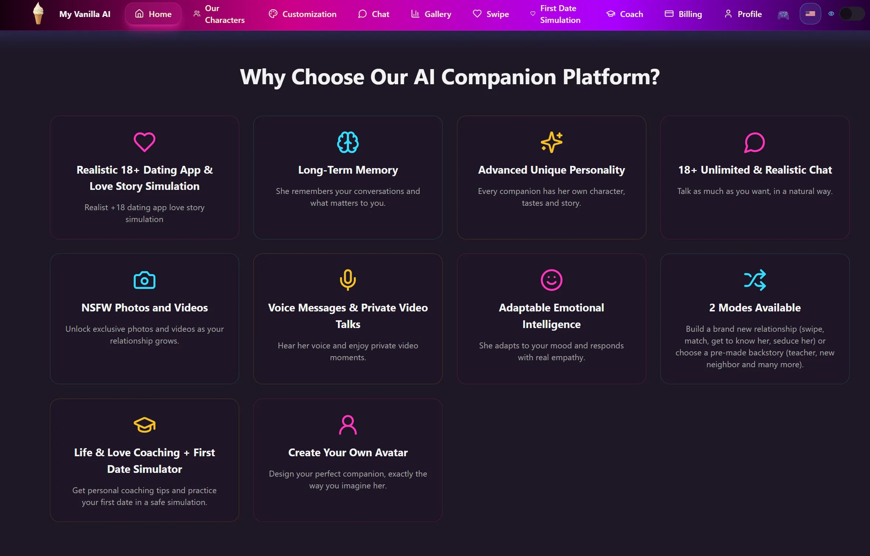Click the sparkles icon above Advanced Unique Personality
The height and width of the screenshot is (556, 870).
click(x=551, y=142)
